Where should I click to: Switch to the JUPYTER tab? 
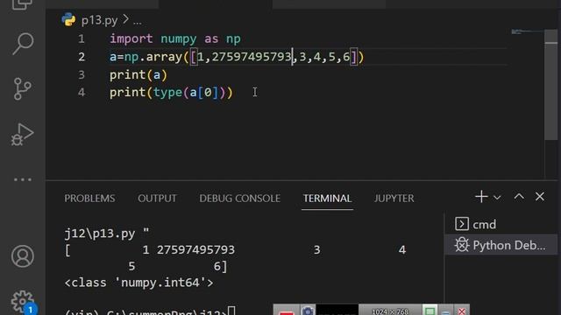[394, 199]
